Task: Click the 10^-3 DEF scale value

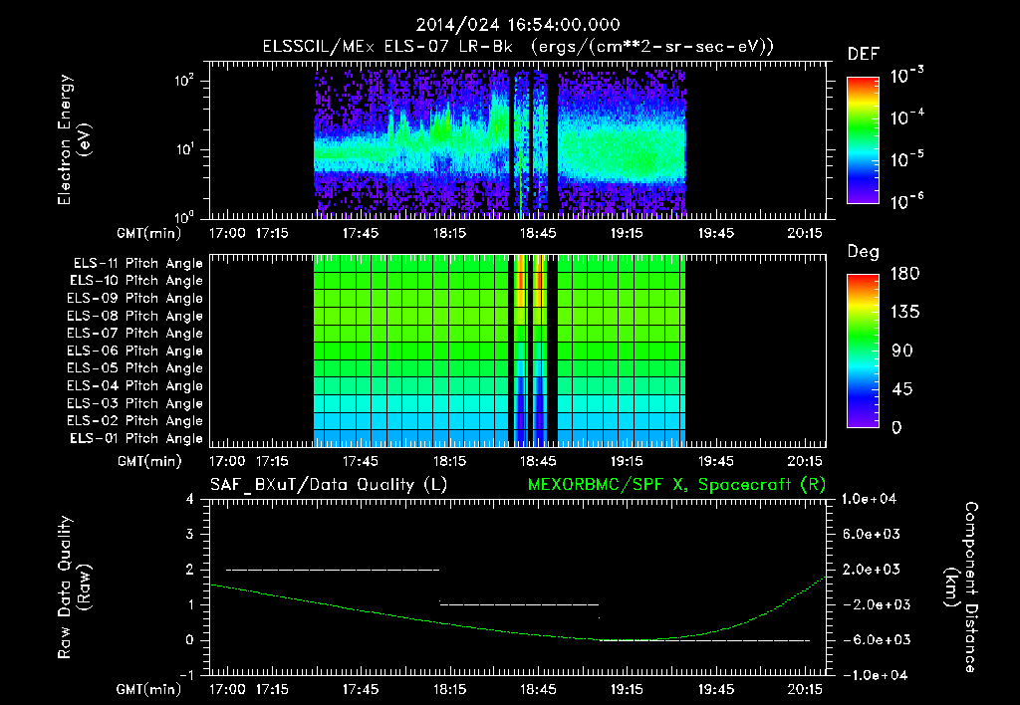Action: 906,75
